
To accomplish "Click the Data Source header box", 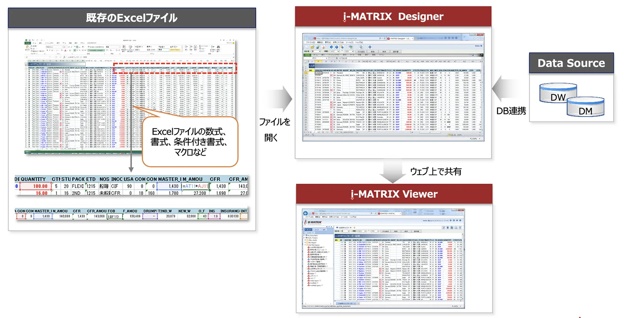I will [x=571, y=63].
